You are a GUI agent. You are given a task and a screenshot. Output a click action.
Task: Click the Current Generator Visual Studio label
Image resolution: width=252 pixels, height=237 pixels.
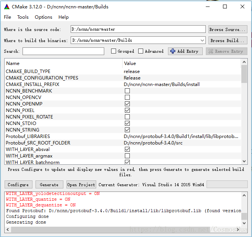point(151,185)
